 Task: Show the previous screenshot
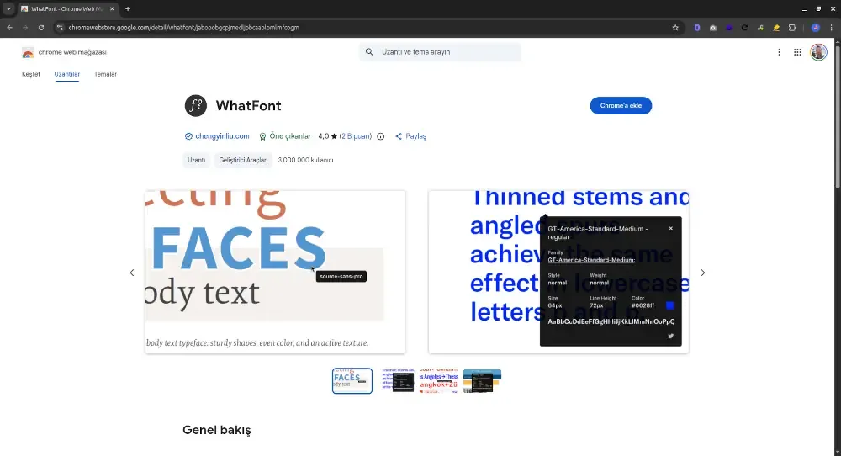[132, 273]
